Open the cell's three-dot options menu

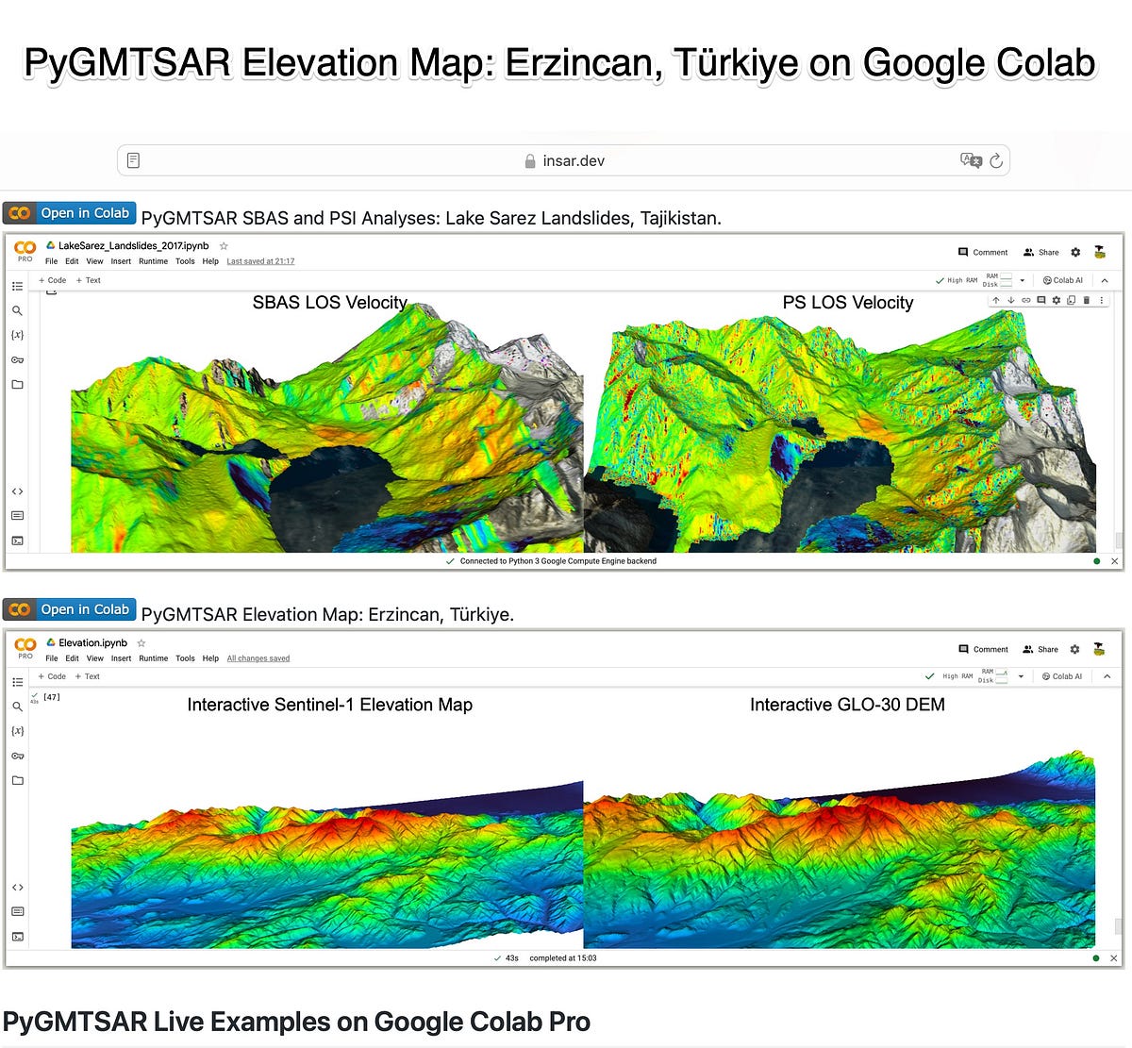[x=1101, y=300]
